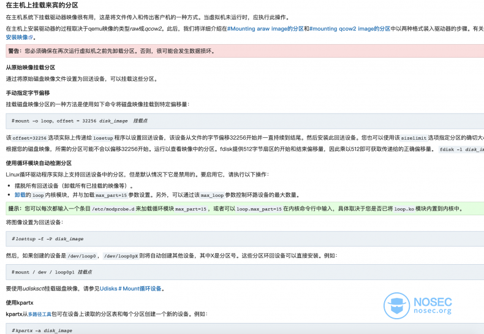Image resolution: width=484 pixels, height=334 pixels.
Task: Click the red 警告 warning box
Action: coord(184,51)
